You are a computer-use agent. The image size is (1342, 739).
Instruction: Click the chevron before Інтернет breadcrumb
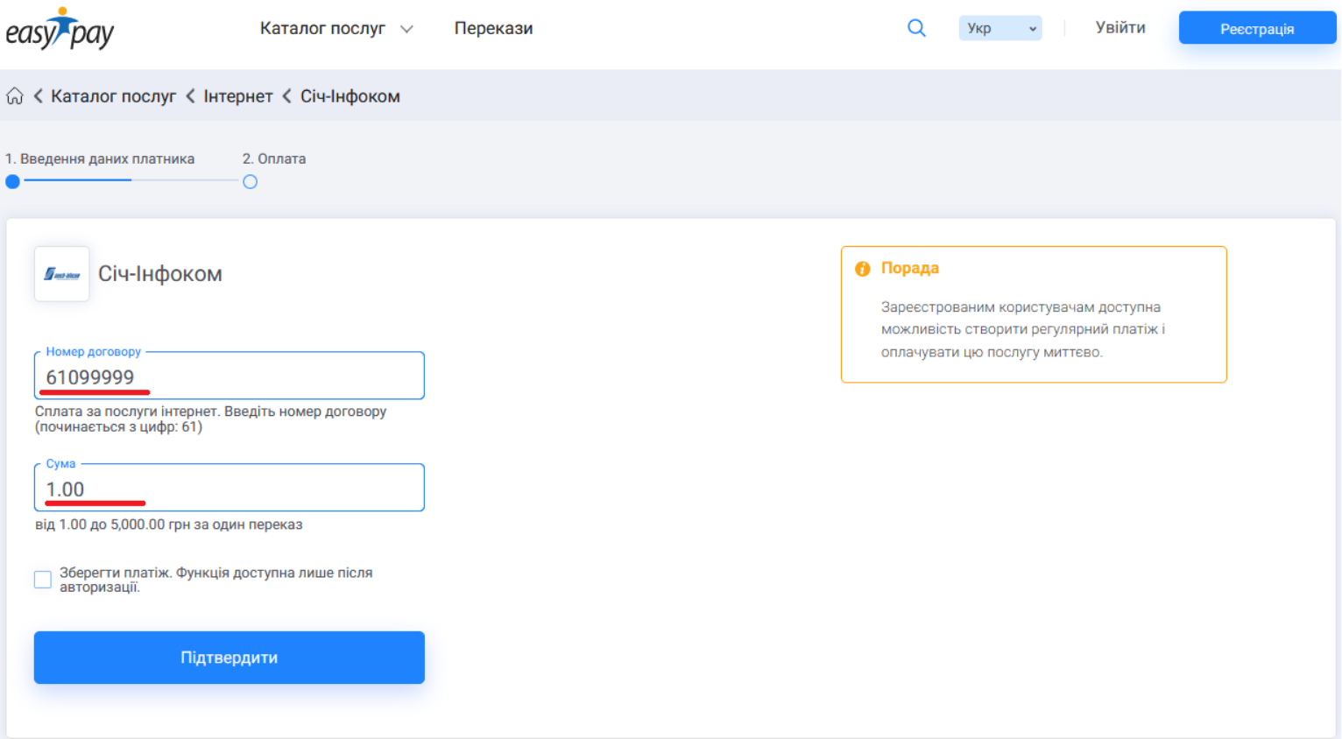click(190, 96)
